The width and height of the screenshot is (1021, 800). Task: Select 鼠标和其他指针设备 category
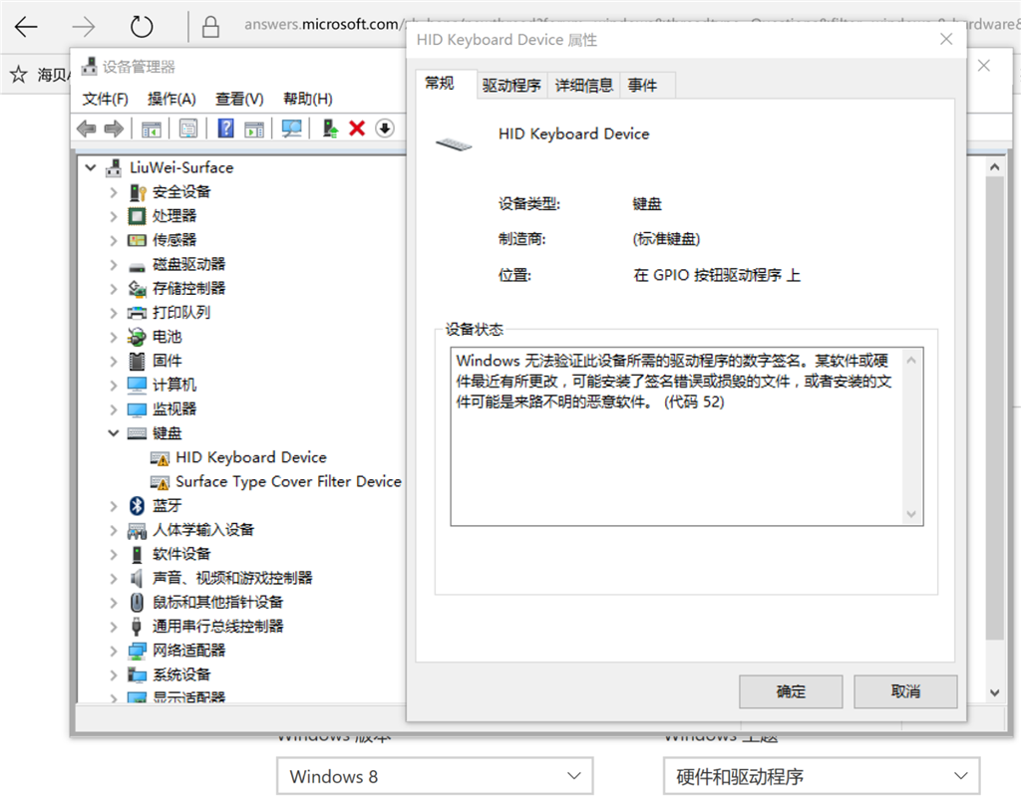click(x=217, y=603)
